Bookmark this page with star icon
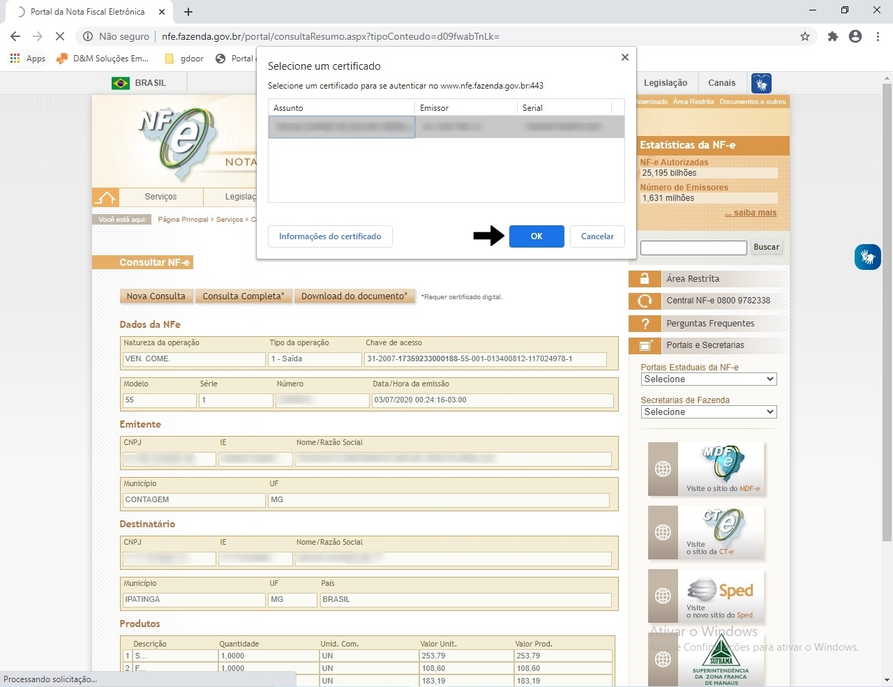Image resolution: width=893 pixels, height=687 pixels. (x=805, y=36)
